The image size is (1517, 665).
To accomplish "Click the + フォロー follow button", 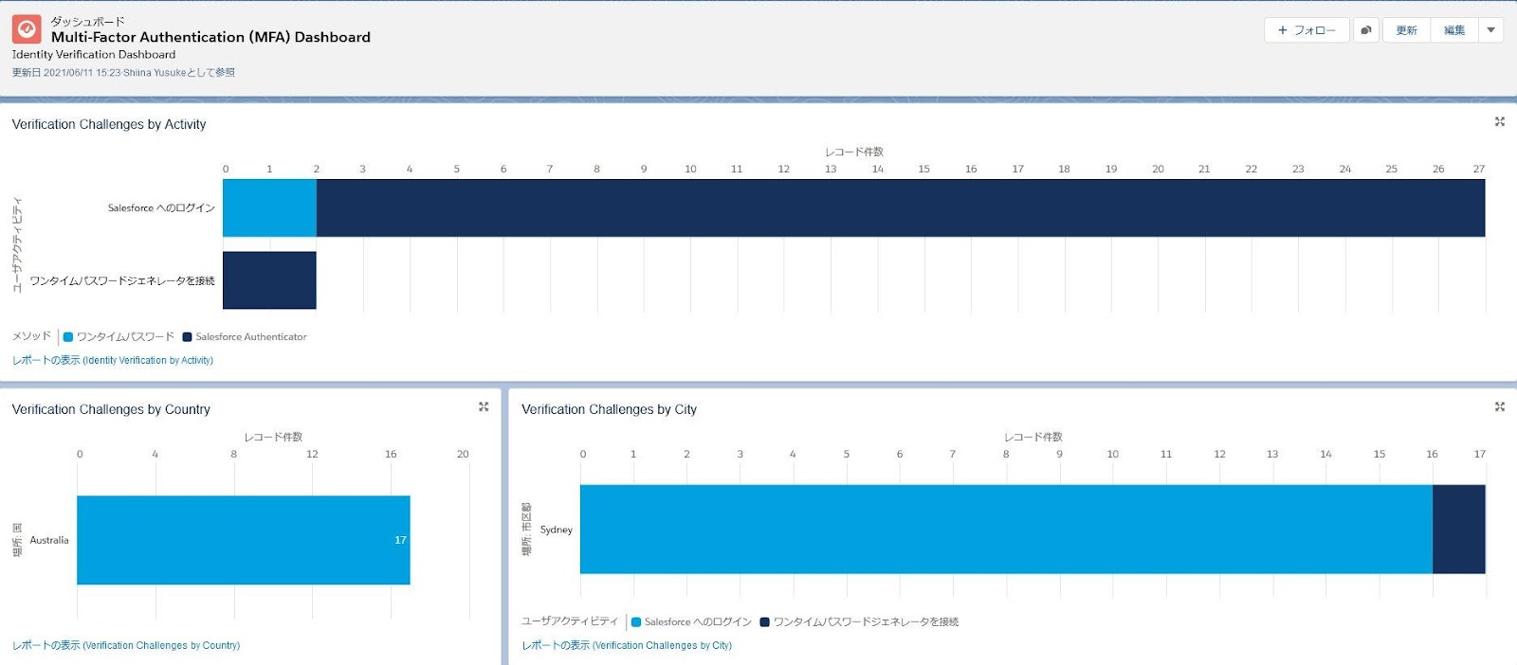I will pos(1307,30).
